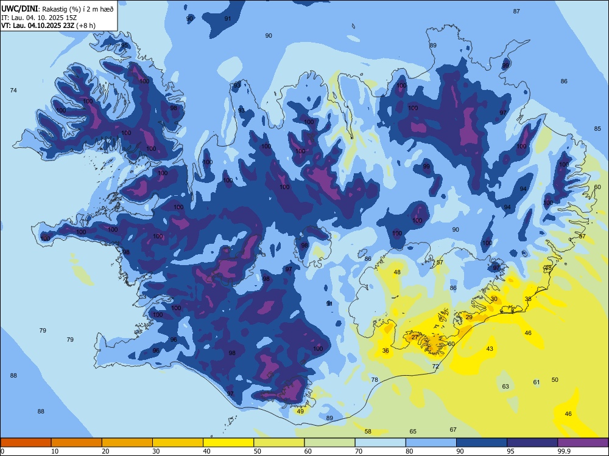Click the 20 label on the legend scale
The image size is (609, 456).
click(105, 451)
